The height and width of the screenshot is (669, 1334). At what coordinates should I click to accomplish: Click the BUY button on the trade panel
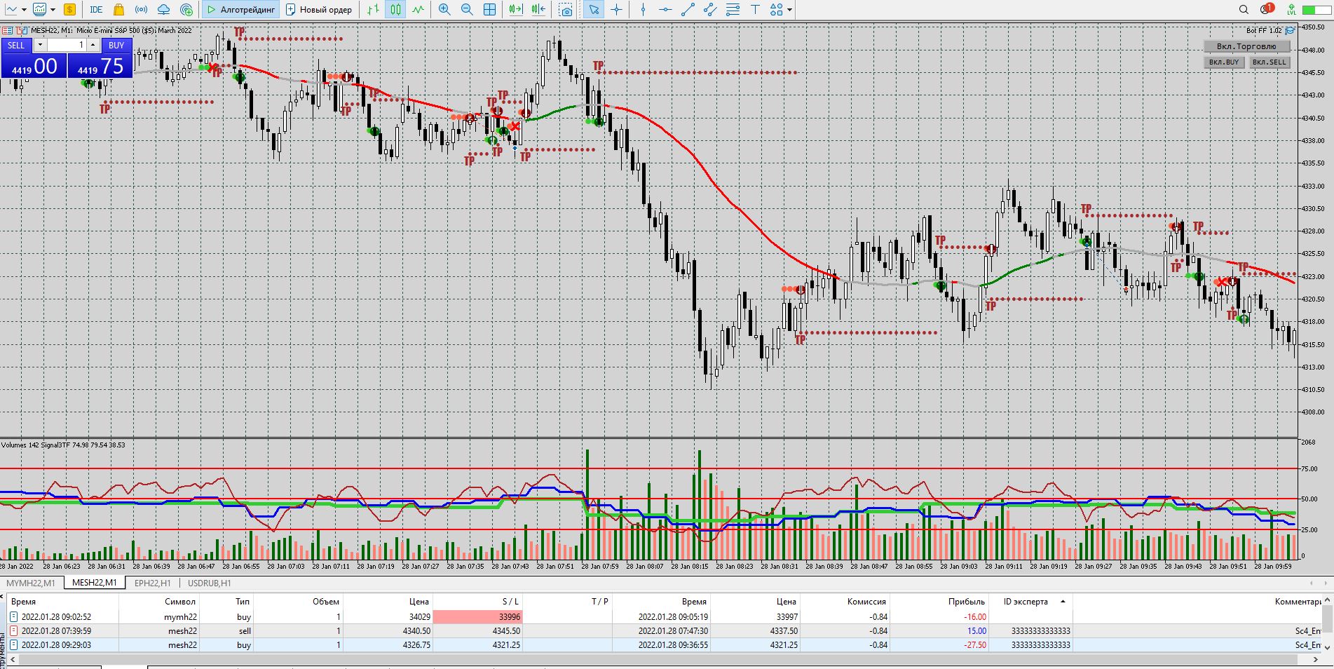tap(116, 46)
